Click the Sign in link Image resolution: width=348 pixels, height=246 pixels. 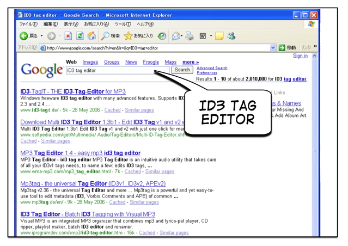coord(300,56)
